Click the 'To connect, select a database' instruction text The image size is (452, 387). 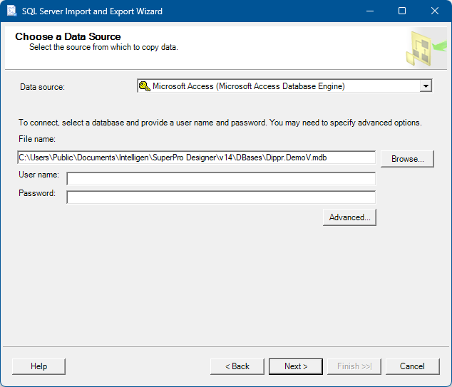pyautogui.click(x=220, y=123)
